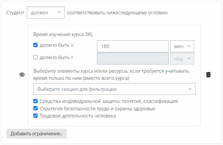Uncheck 'Средства индивидуальной защиты' checkbox

click(x=36, y=101)
